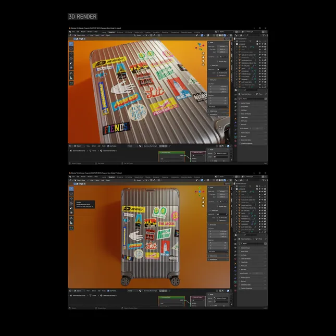The height and width of the screenshot is (336, 336).
Task: Switch to rendered viewport shading in upper window
Action: click(225, 35)
